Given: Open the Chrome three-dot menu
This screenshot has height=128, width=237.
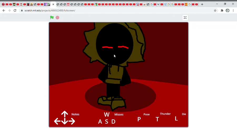Looking at the screenshot, I should (x=233, y=11).
